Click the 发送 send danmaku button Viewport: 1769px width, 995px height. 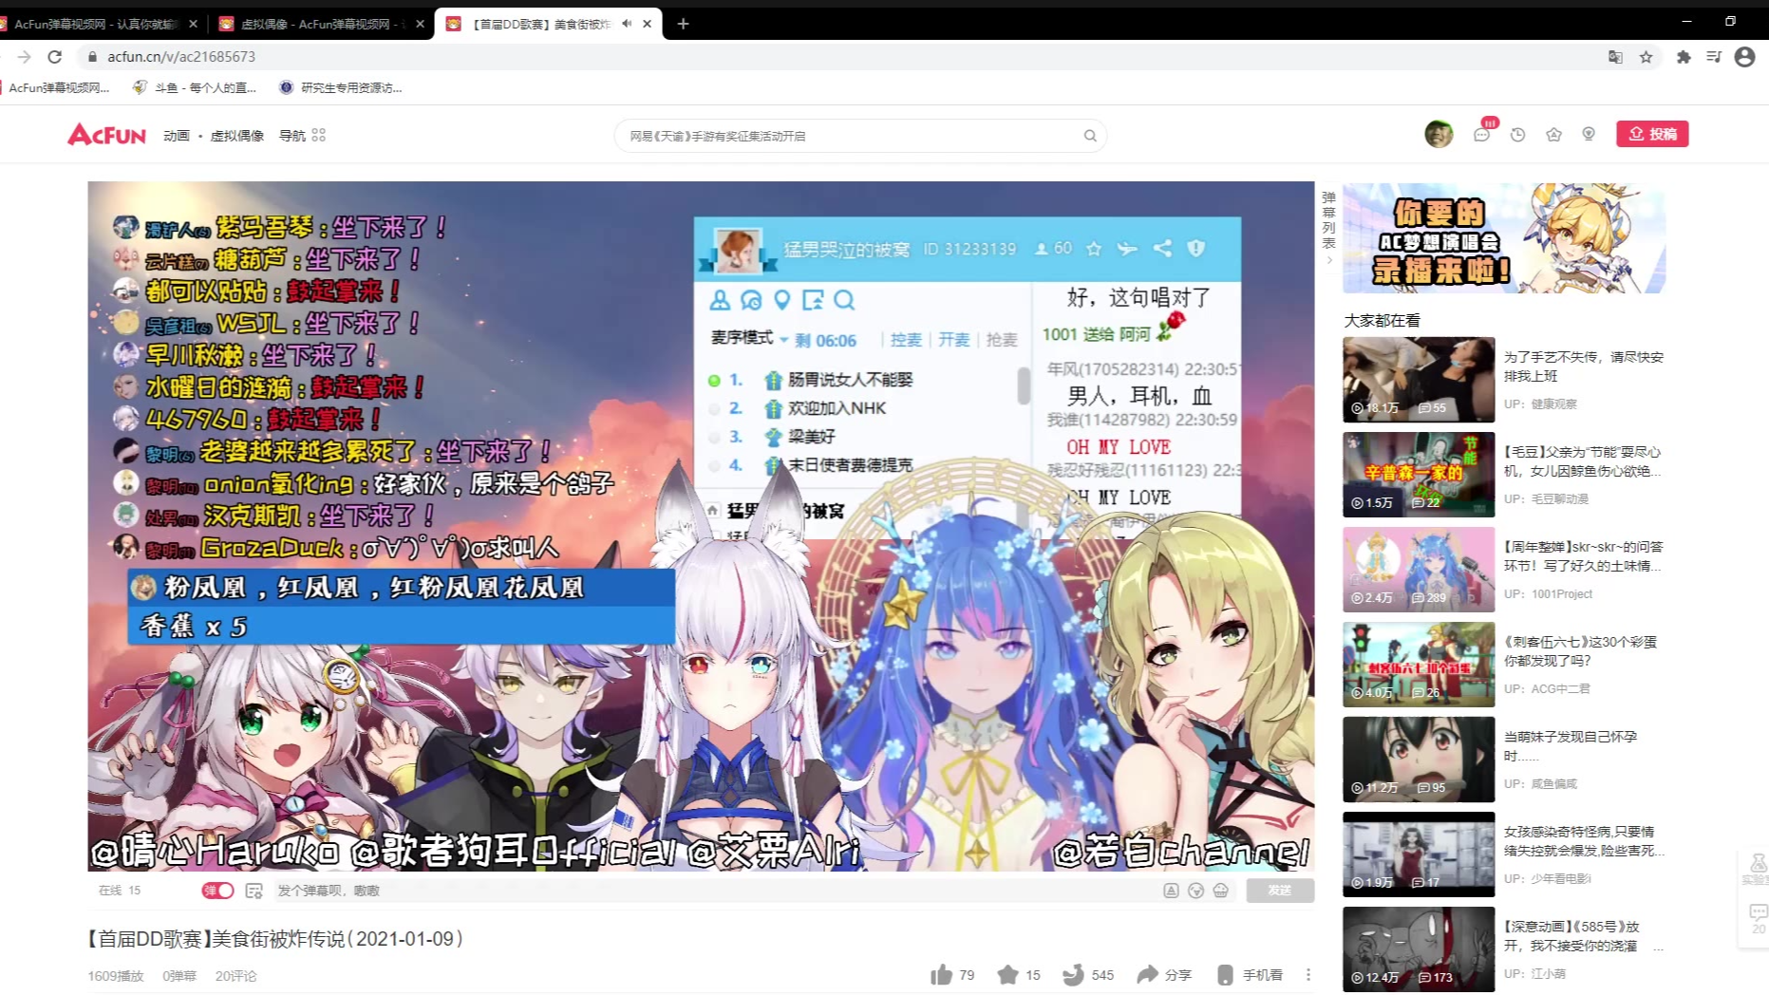1280,891
